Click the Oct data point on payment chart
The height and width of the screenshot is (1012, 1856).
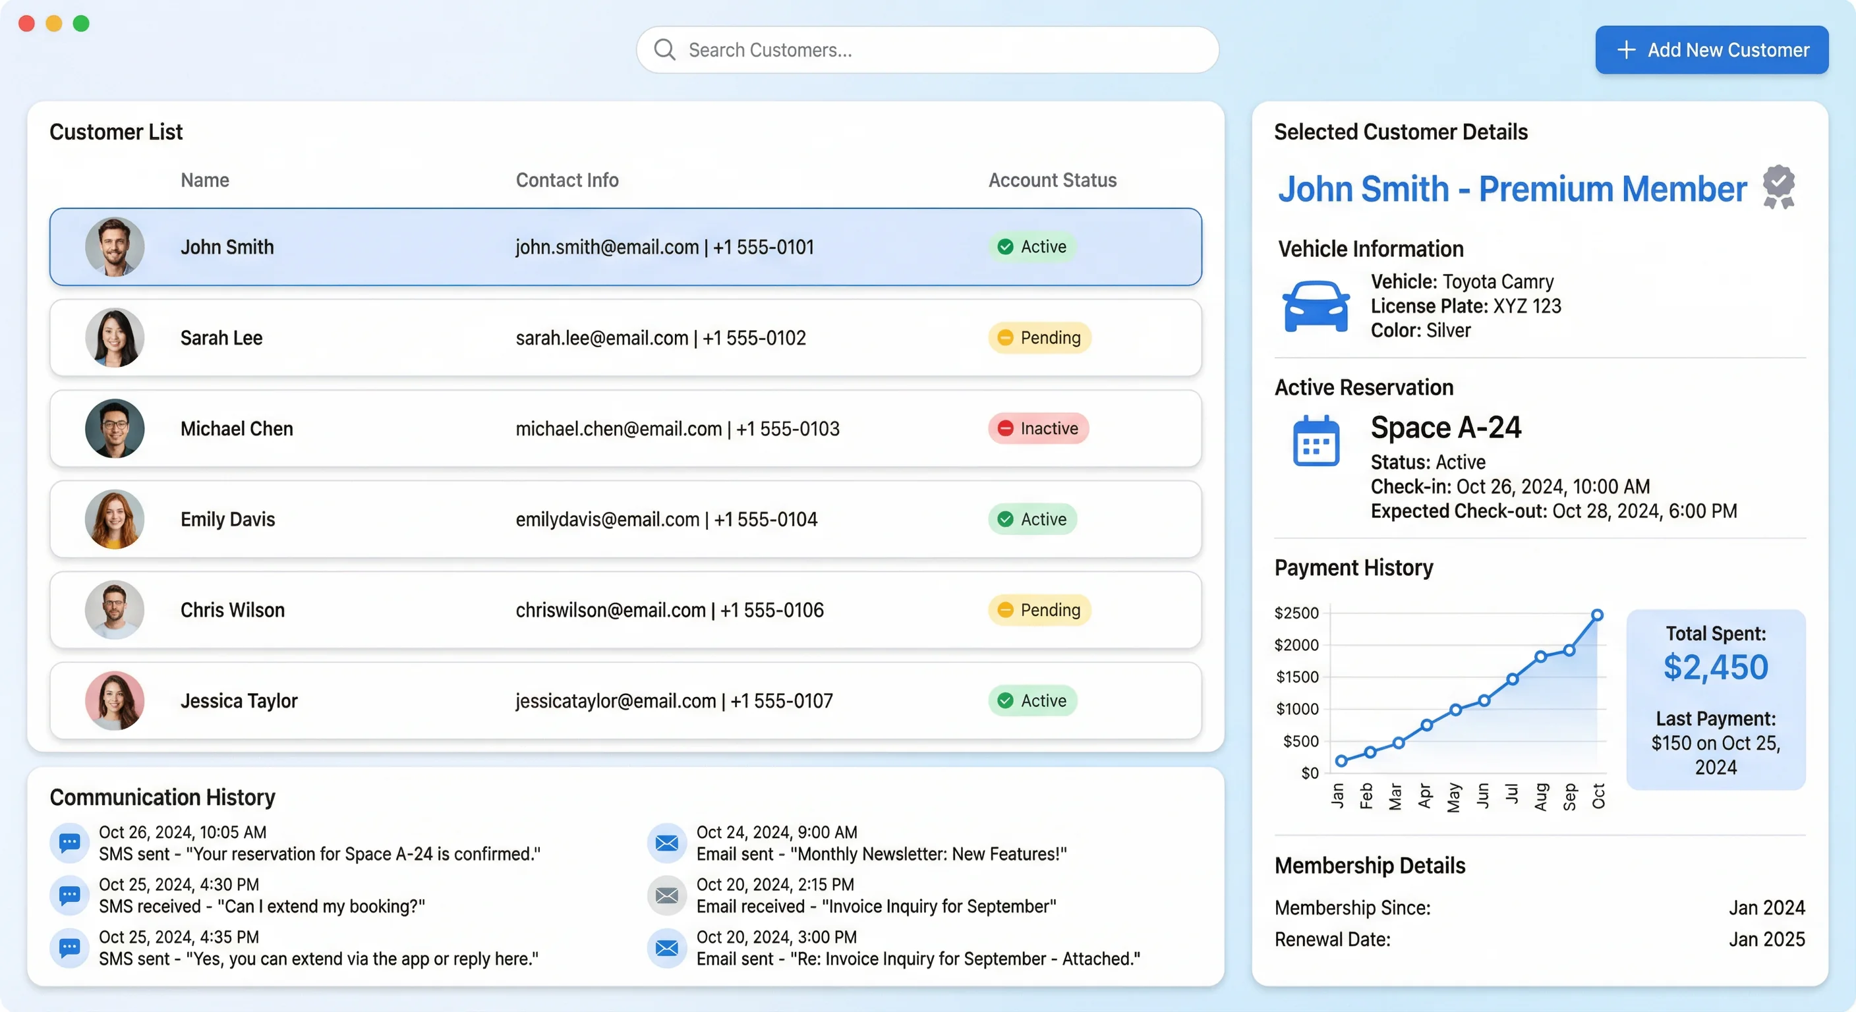pos(1598,615)
